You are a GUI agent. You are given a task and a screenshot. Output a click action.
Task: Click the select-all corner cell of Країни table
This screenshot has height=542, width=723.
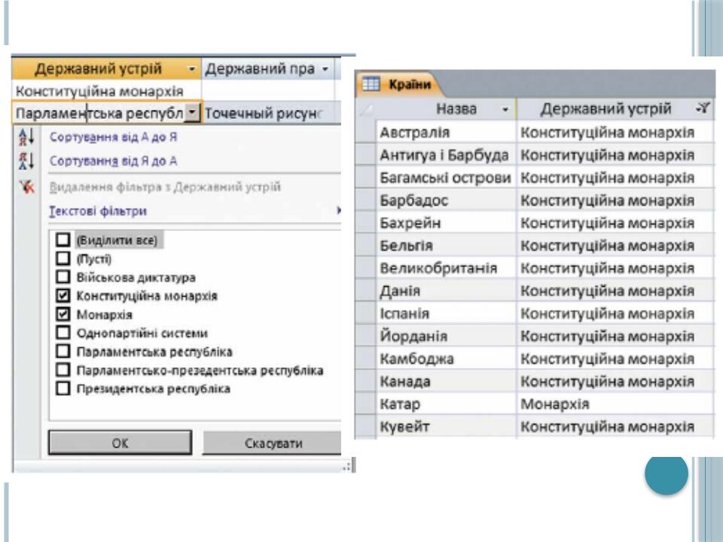coord(366,109)
